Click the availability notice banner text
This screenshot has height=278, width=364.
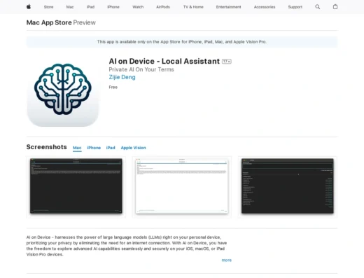tap(182, 42)
